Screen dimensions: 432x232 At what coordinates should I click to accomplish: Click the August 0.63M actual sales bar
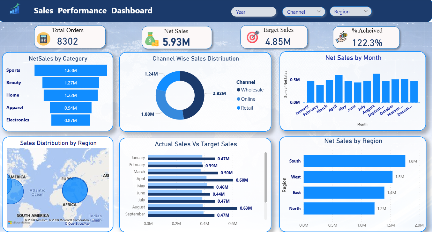click(x=193, y=208)
